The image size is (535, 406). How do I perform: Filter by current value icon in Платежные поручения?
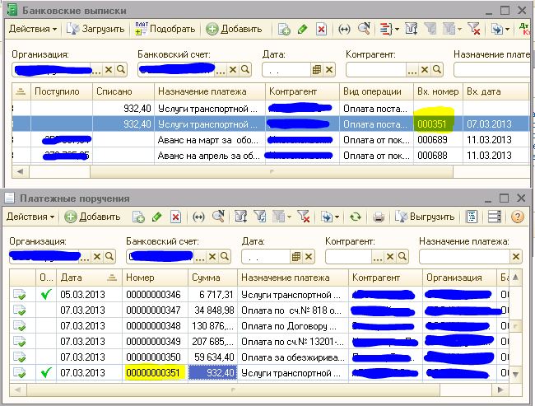tap(260, 217)
